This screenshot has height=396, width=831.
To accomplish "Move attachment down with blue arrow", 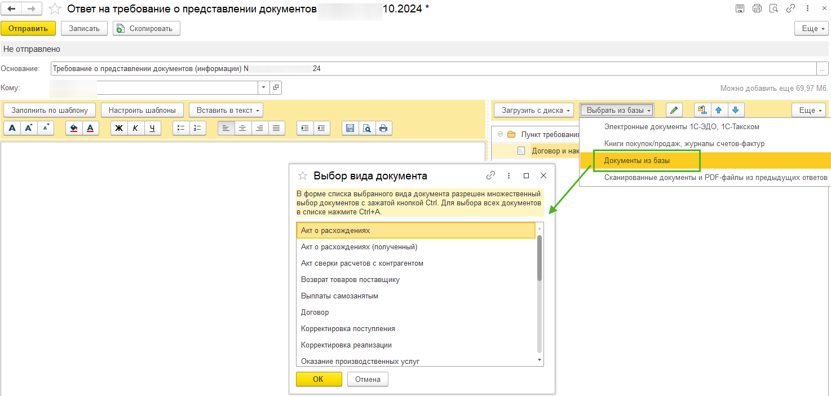I will tap(736, 110).
